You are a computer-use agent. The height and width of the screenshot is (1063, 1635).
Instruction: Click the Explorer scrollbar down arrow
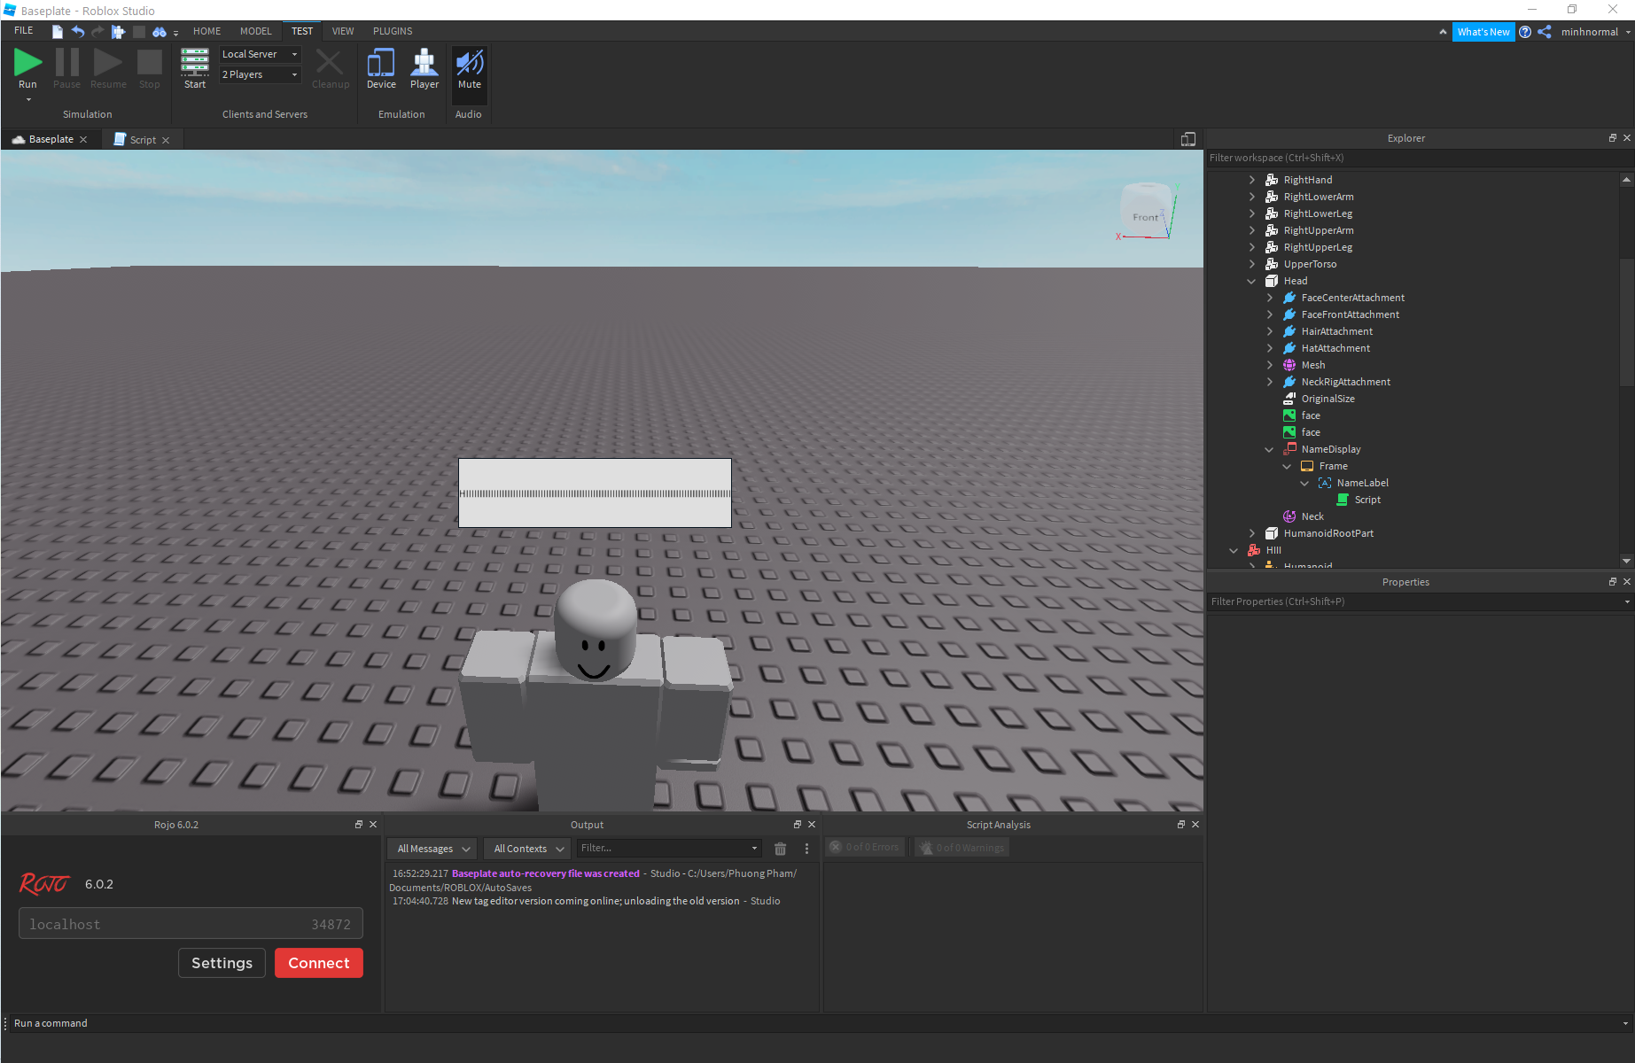coord(1626,560)
